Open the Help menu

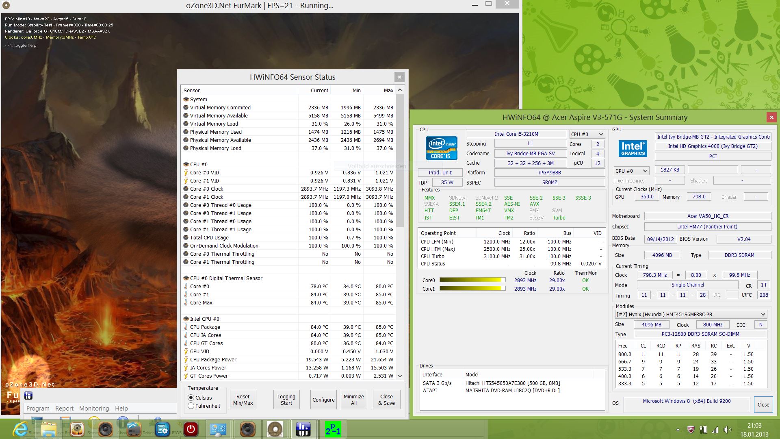[x=121, y=408]
